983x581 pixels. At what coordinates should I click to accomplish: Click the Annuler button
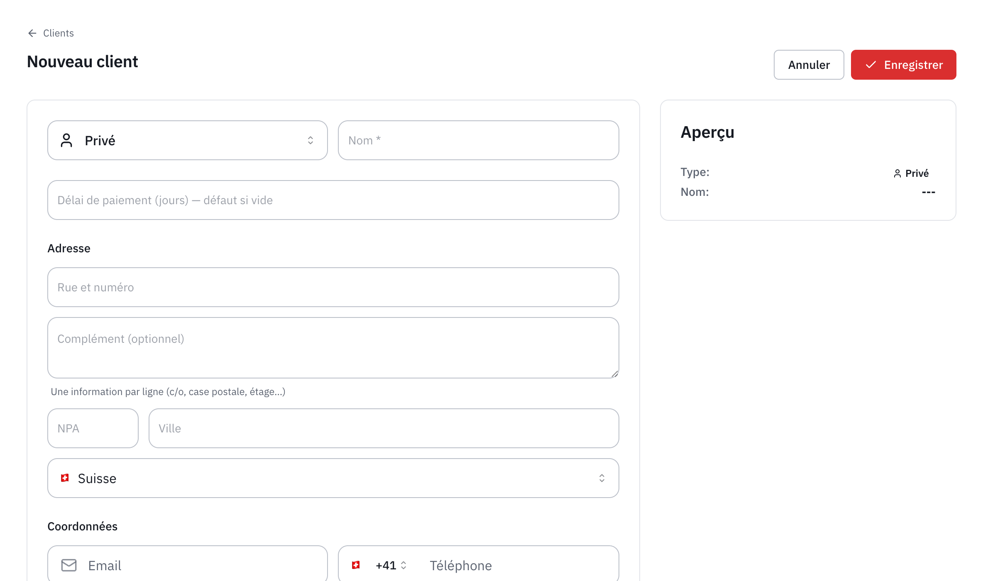pos(809,65)
